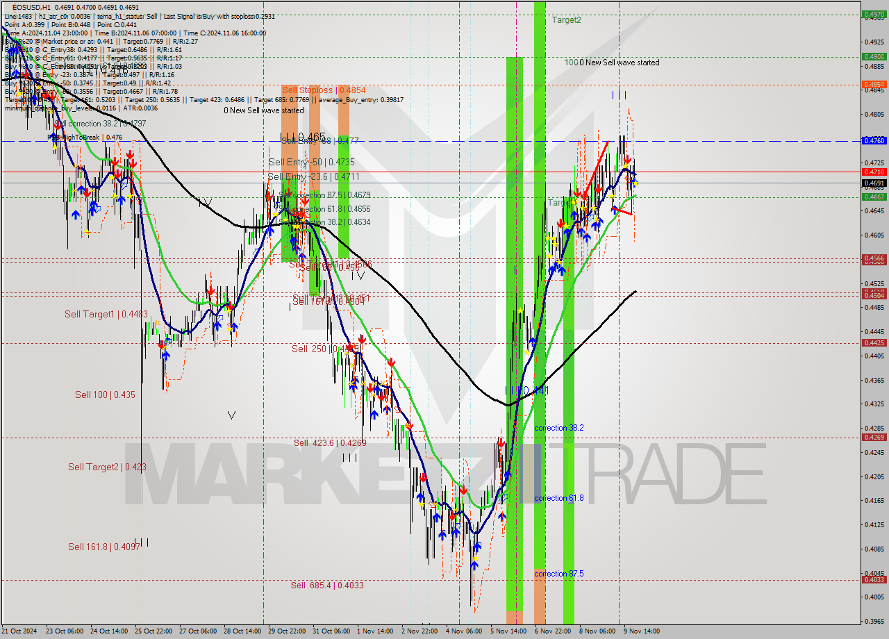
Task: Select the 23 Oct 06:00 time label
Action: pos(65,631)
